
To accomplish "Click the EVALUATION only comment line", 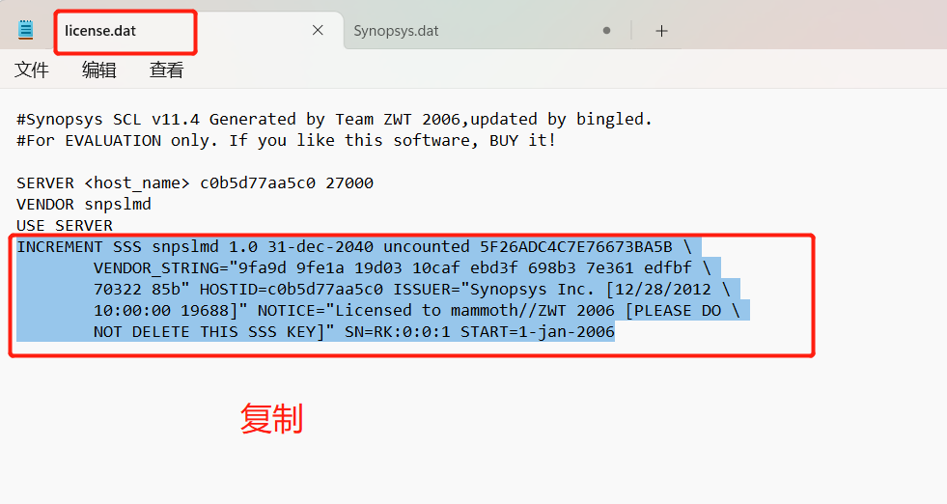I will 287,140.
